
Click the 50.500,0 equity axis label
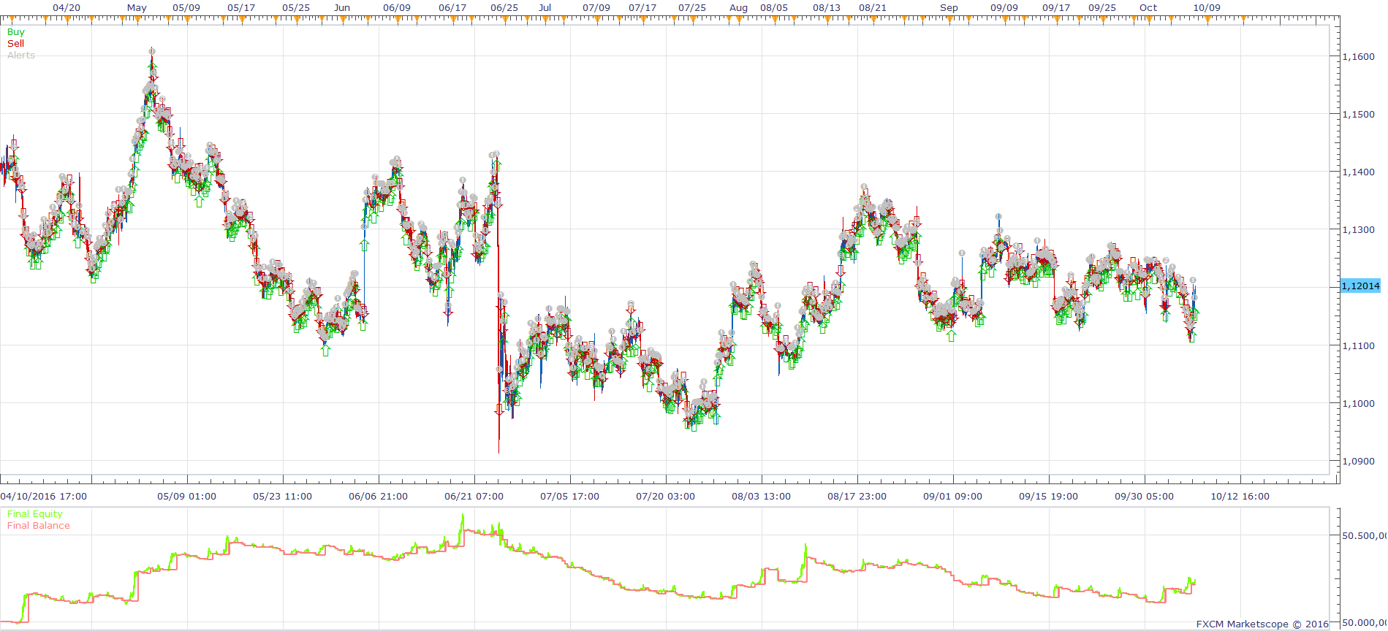pos(1365,536)
